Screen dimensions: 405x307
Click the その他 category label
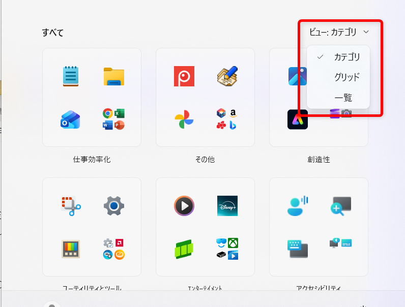pos(205,160)
